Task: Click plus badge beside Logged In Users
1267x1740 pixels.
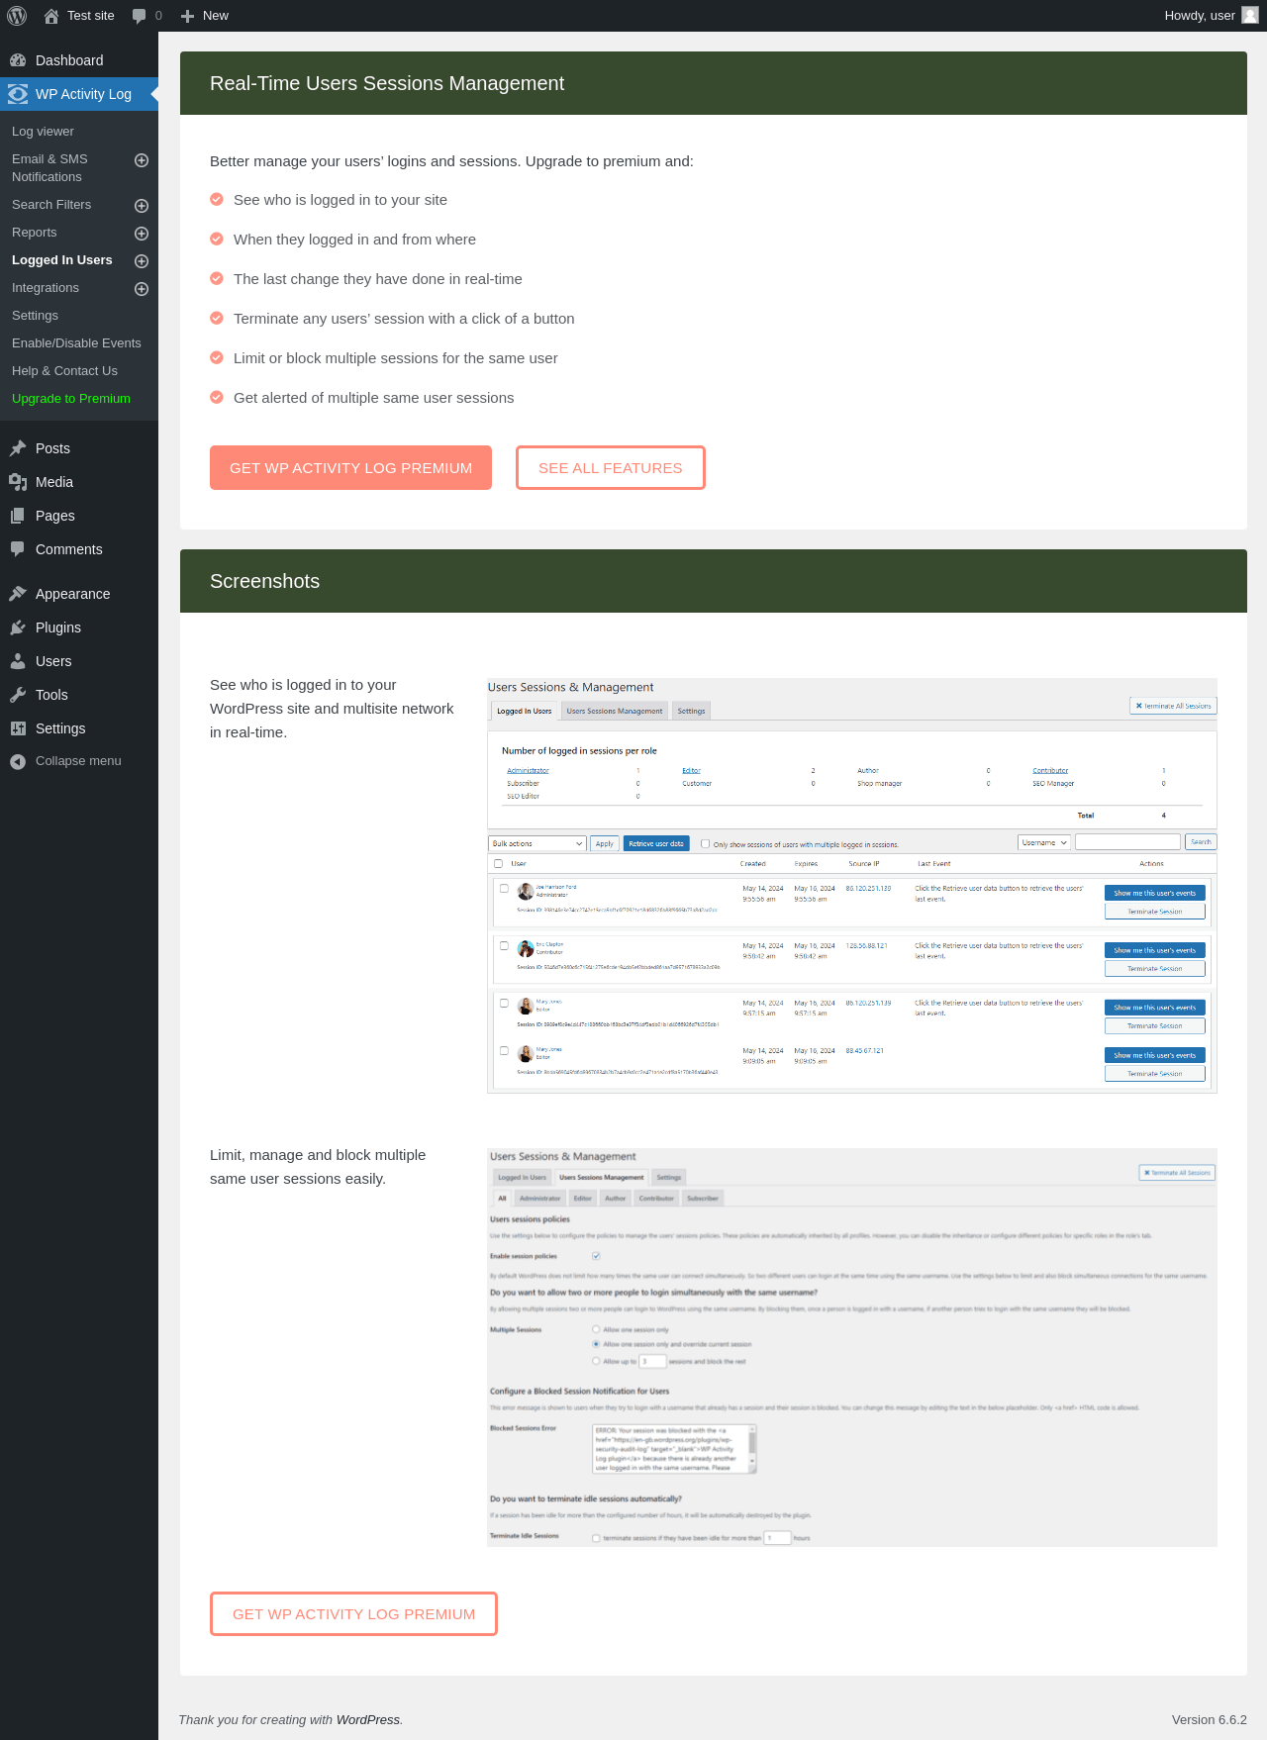Action: (142, 261)
